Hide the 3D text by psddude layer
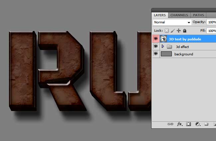The width and height of the screenshot is (216, 141). (156, 39)
